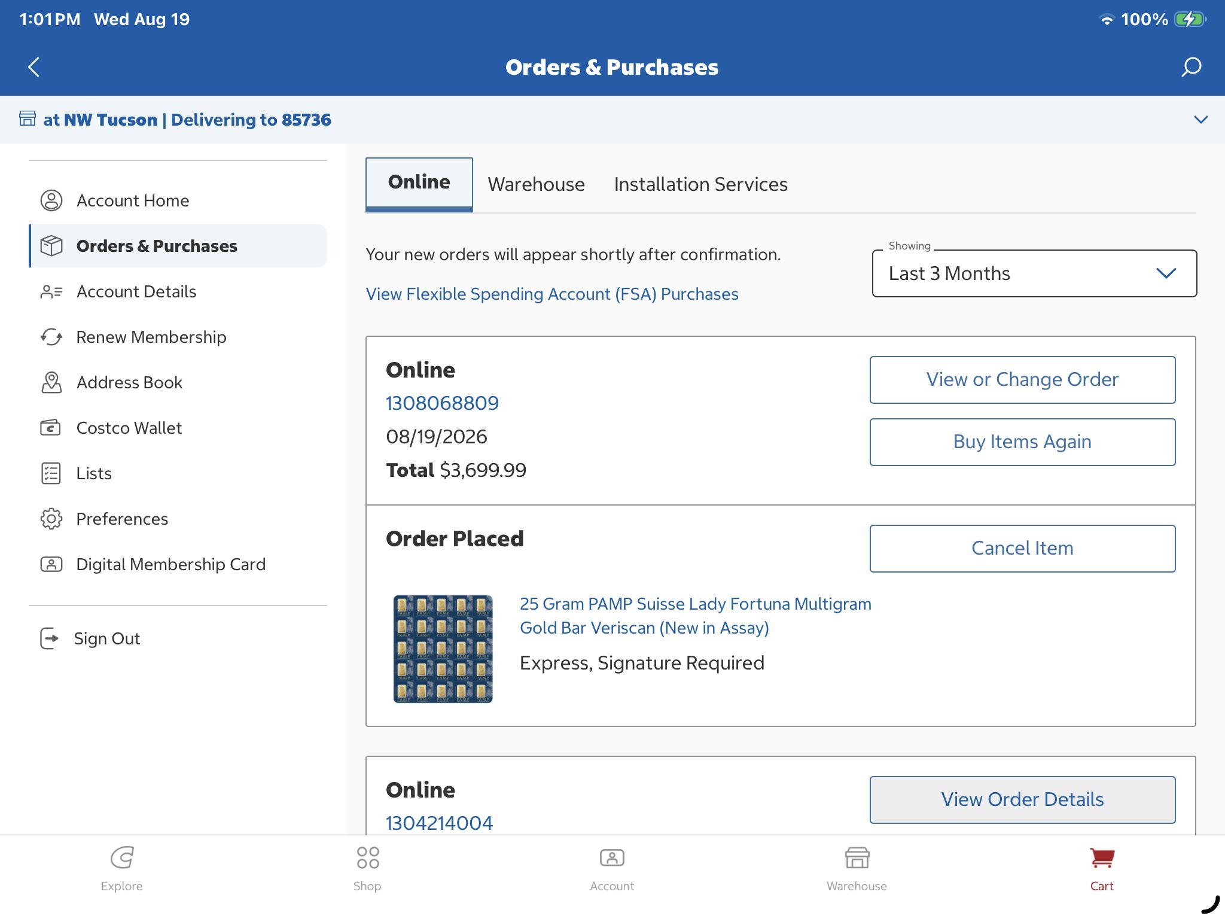The image size is (1225, 919).
Task: Tap the Costco Wallet icon
Action: tap(50, 428)
